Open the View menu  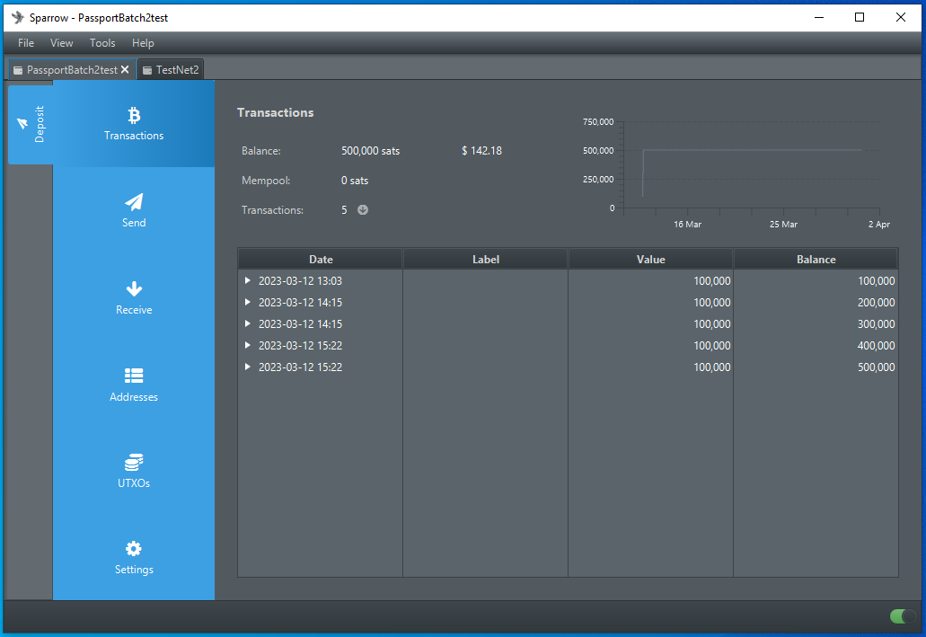click(61, 42)
